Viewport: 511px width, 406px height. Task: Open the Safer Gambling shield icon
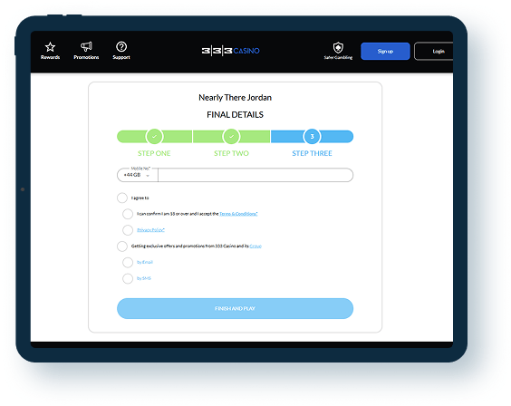(x=338, y=47)
